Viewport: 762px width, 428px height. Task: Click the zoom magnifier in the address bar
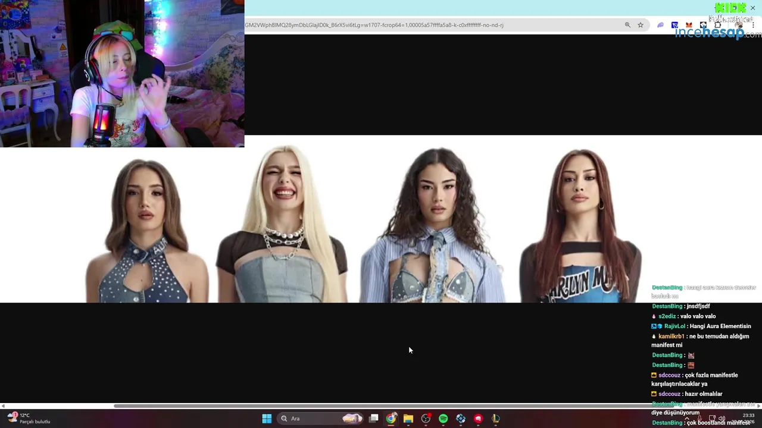pyautogui.click(x=627, y=25)
